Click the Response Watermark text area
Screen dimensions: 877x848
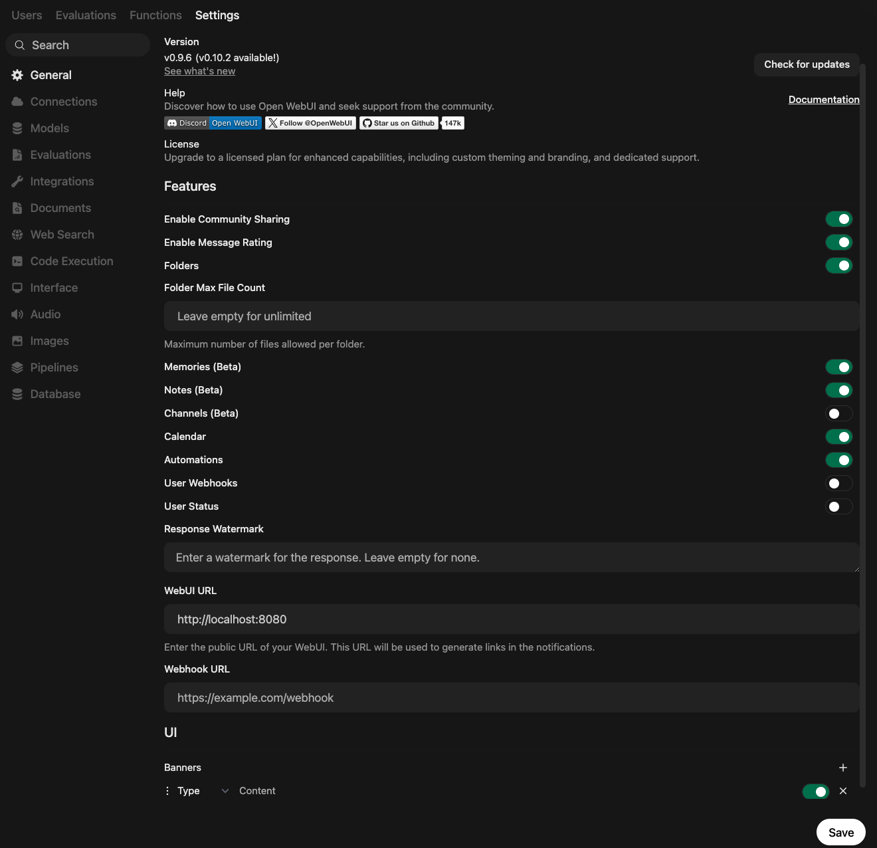512,558
